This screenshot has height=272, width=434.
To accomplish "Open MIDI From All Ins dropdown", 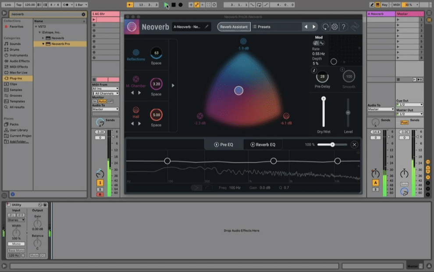I will tap(106, 89).
